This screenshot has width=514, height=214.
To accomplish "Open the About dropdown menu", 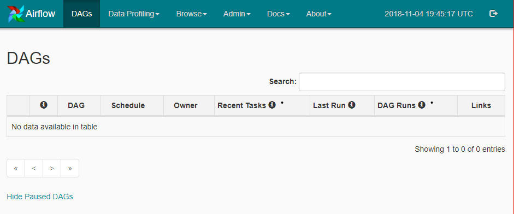I will click(318, 14).
